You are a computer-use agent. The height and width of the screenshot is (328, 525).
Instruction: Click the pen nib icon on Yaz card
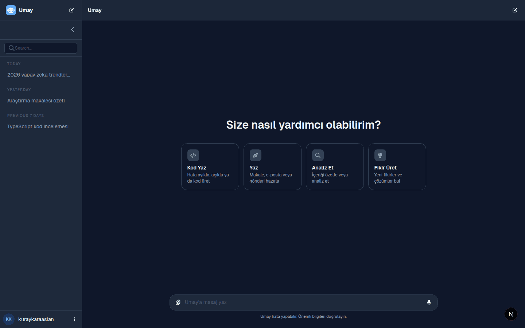coord(256,155)
